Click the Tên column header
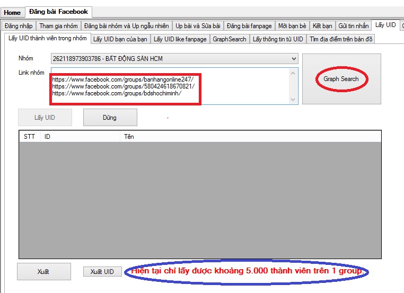Viewport: 404px width, 293px height. click(250, 137)
